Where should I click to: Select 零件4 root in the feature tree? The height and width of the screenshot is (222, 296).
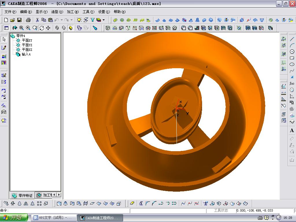pos(21,36)
